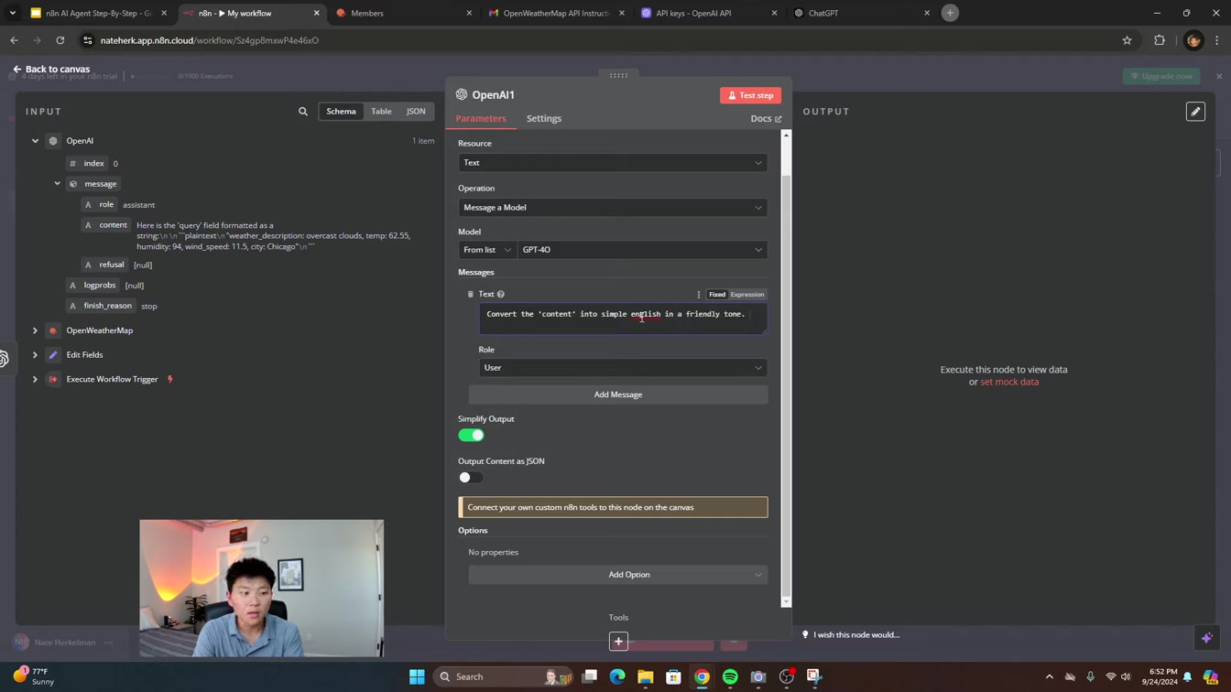Open the Role dropdown showing User

point(623,368)
